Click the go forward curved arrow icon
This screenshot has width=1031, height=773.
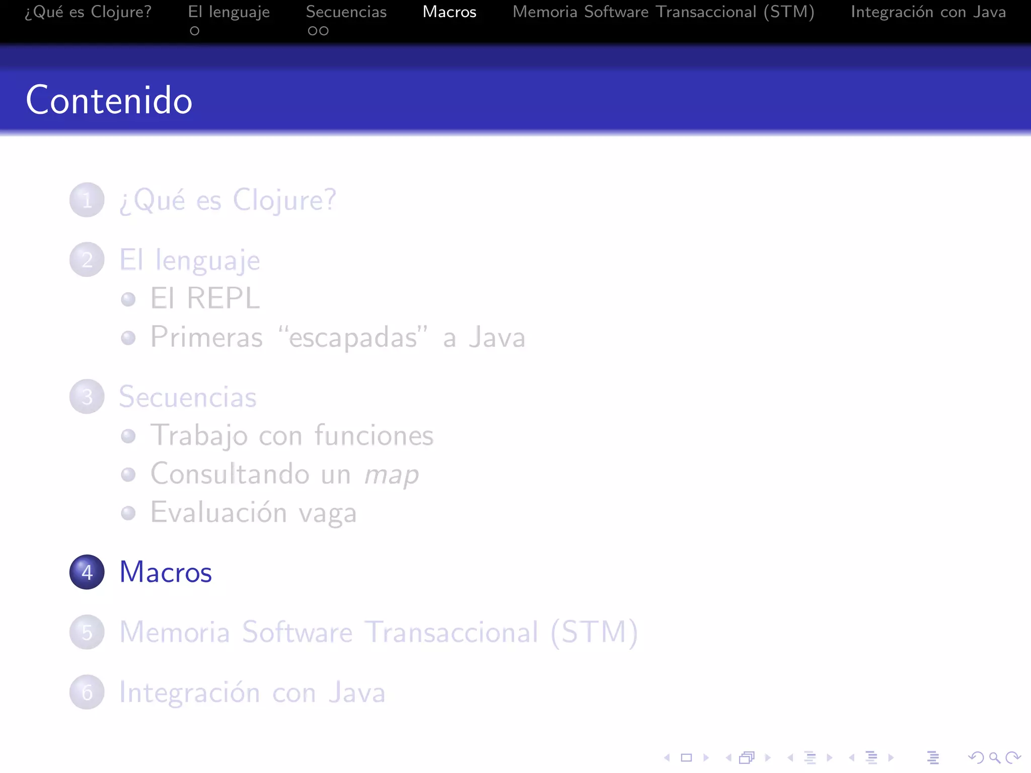[x=1013, y=757]
